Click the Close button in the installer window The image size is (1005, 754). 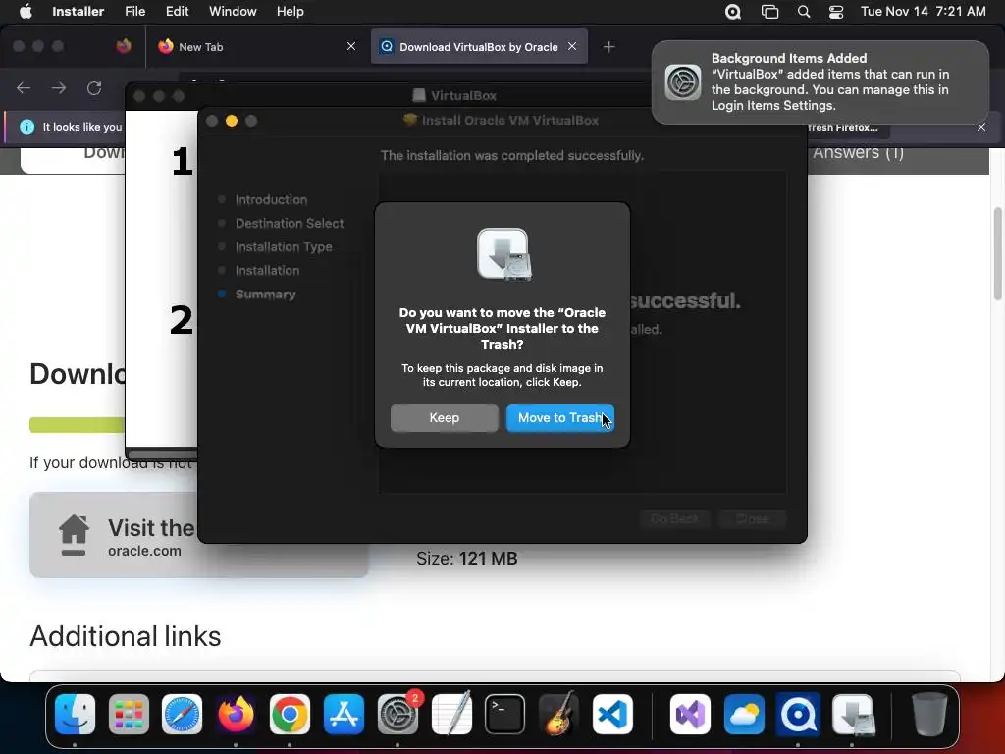[752, 518]
